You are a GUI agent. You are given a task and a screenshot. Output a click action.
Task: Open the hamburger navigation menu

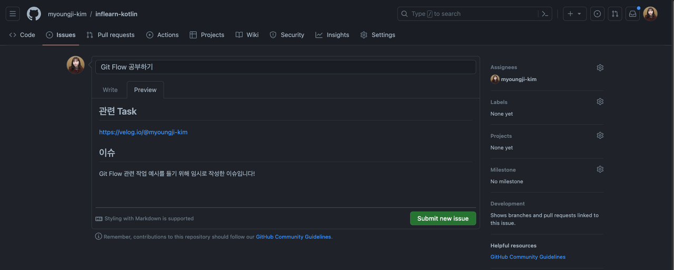pos(13,14)
